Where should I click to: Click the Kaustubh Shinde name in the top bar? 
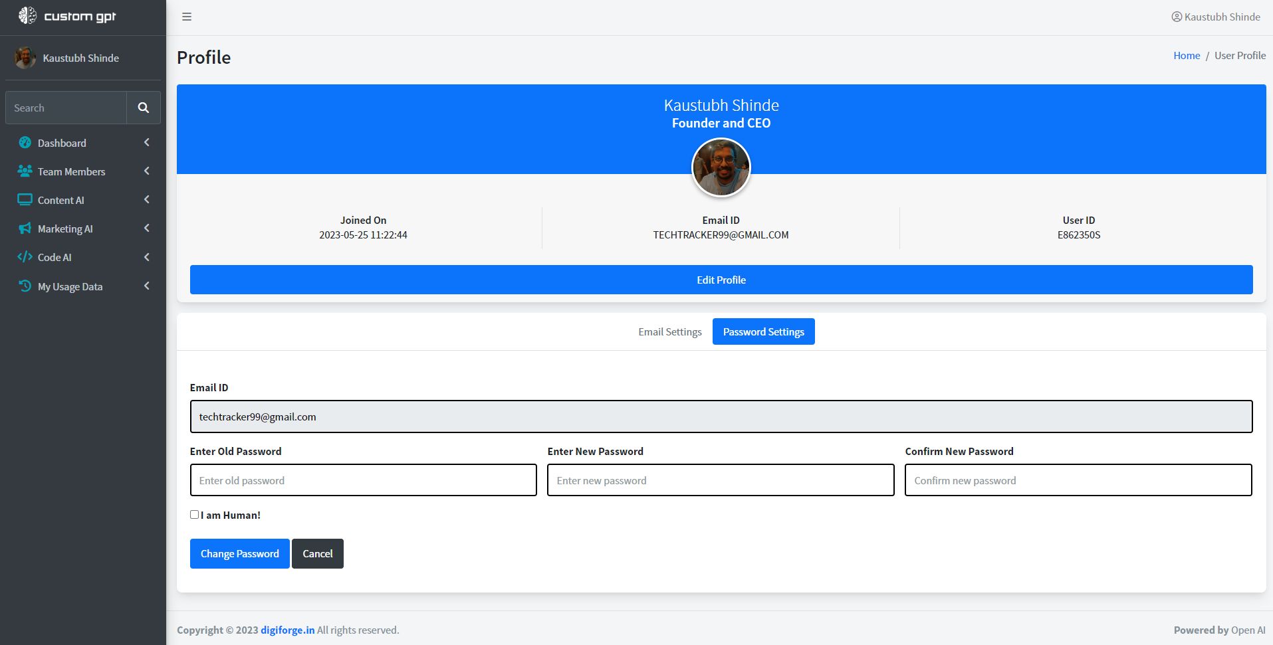tap(1222, 17)
